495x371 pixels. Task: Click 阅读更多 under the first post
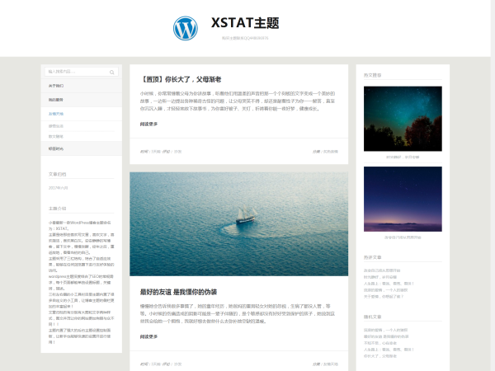tap(149, 124)
